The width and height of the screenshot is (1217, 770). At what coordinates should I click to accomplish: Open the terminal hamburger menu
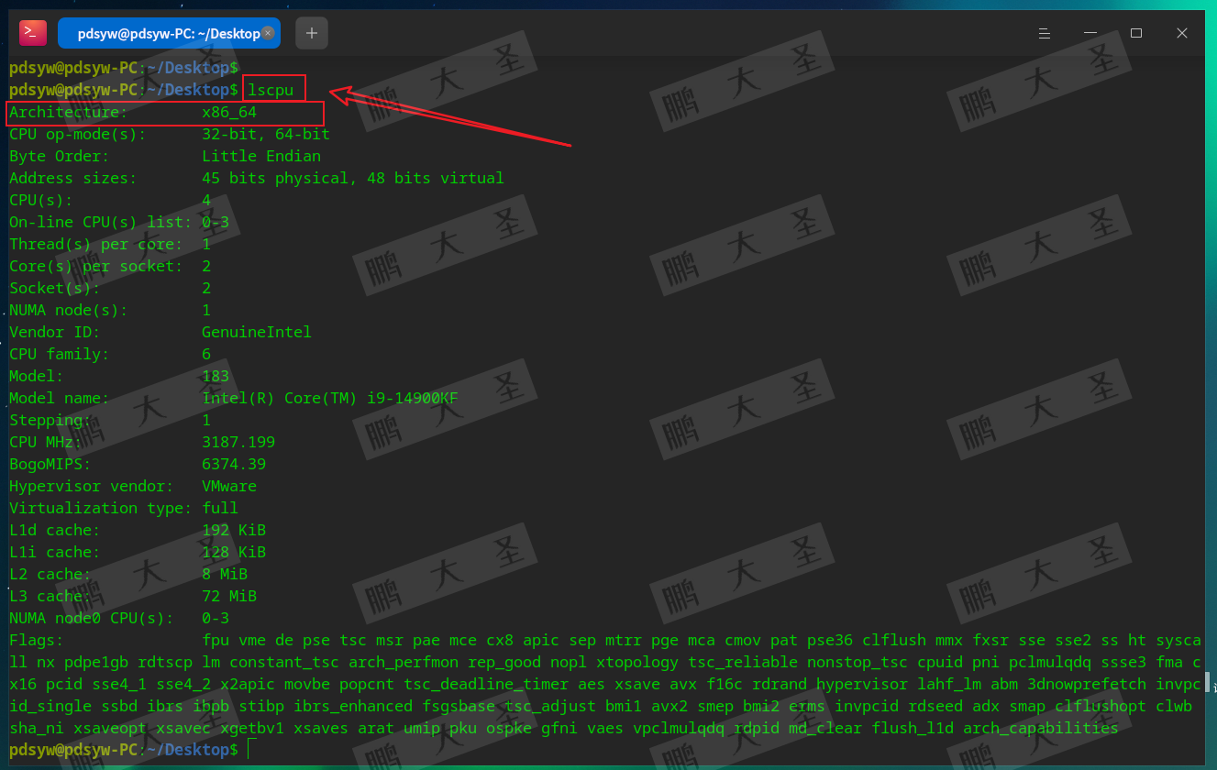click(x=1044, y=32)
